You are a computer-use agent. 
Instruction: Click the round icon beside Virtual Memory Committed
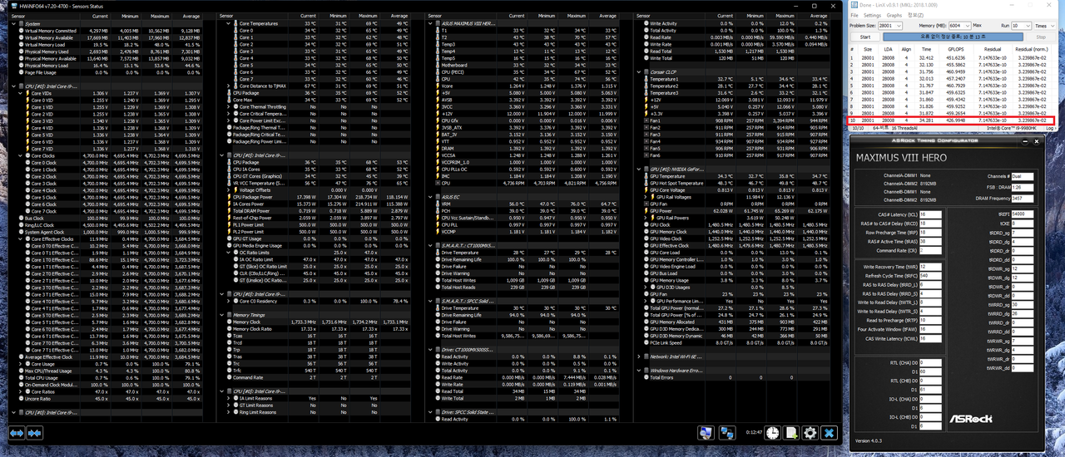(21, 31)
